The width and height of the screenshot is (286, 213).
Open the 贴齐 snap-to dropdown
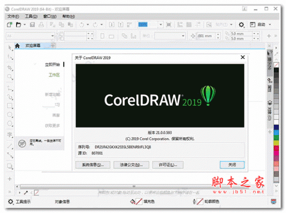point(231,25)
